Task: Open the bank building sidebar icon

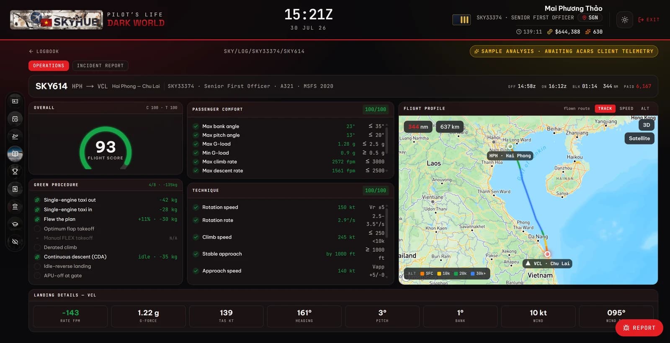Action: (x=15, y=206)
